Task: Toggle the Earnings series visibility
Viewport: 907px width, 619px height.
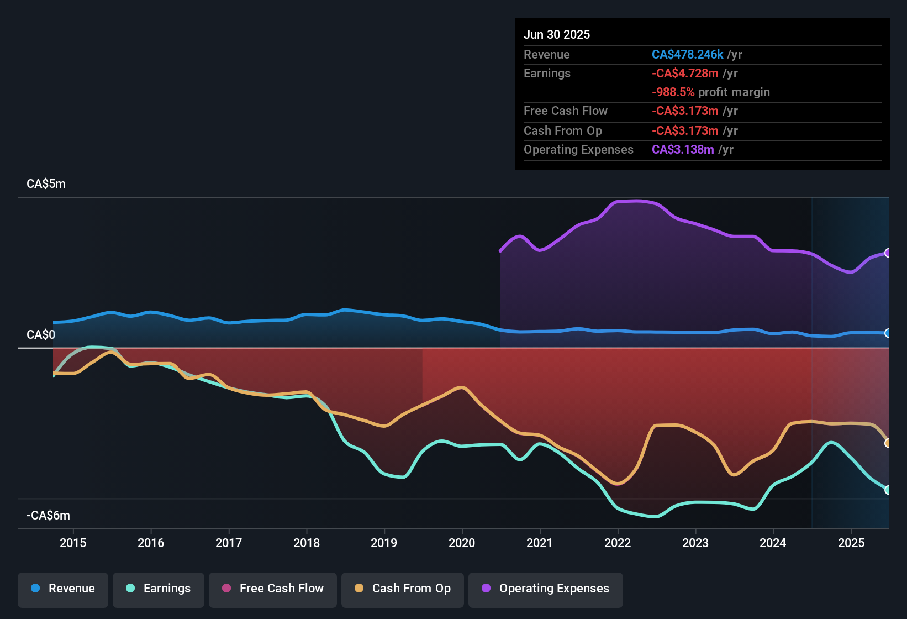Action: coord(159,589)
